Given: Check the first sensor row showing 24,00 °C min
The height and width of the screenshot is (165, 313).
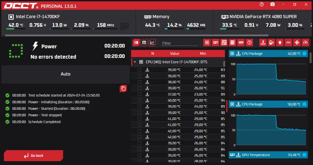Looking at the screenshot, I should tap(139, 70).
